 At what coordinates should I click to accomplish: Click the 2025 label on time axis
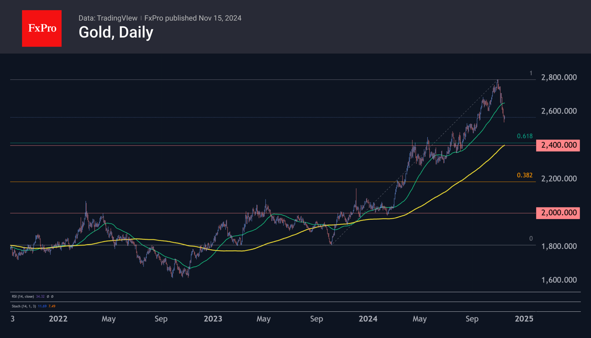point(524,319)
